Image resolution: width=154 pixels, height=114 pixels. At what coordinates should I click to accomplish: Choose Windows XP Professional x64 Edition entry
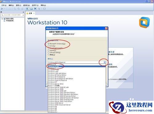pos(77,79)
